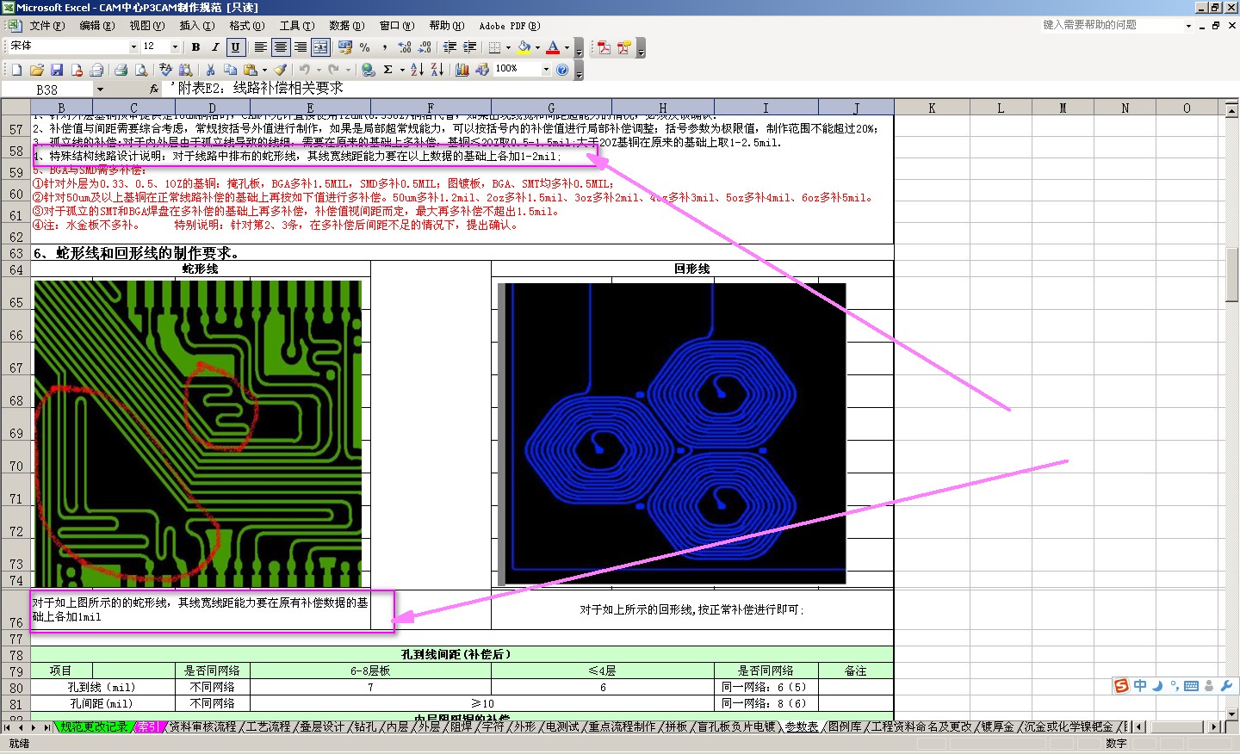Screen dimensions: 1240x754
Task: Open Excel Help icon
Action: (x=562, y=70)
